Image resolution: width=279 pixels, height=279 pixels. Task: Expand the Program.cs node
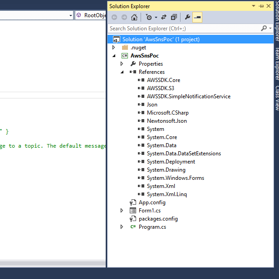click(x=122, y=227)
